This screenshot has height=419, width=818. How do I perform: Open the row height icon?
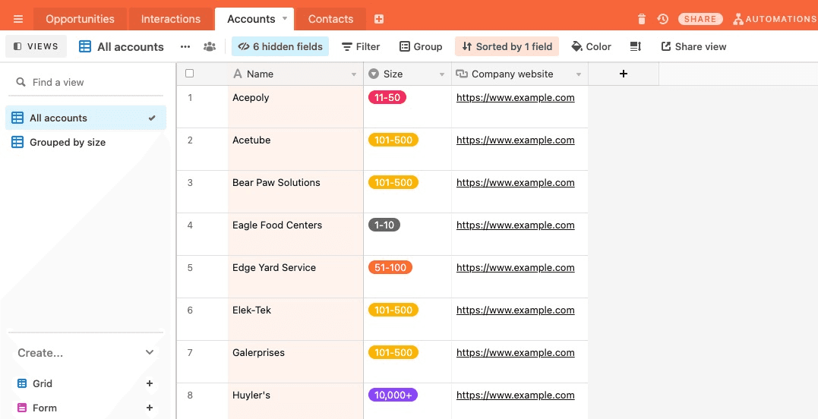[x=636, y=46]
